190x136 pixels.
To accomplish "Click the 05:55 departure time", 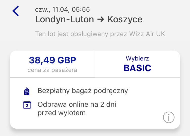I will point(81,9).
